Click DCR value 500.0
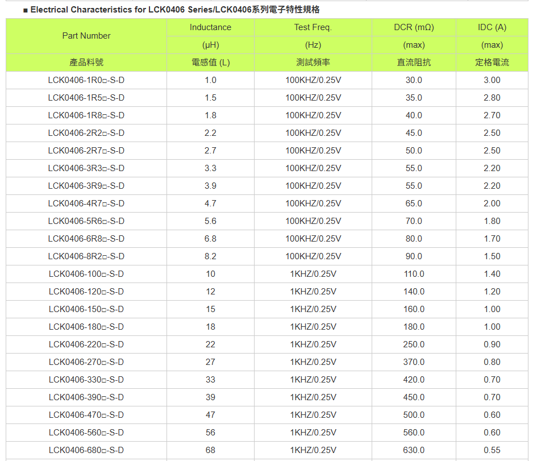Screen dimensions: 537x461 pyautogui.click(x=414, y=415)
